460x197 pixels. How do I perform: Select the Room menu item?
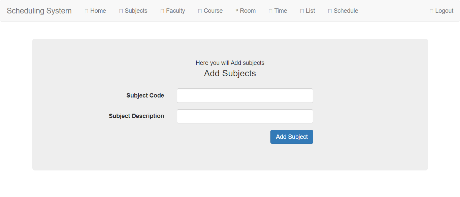(245, 11)
